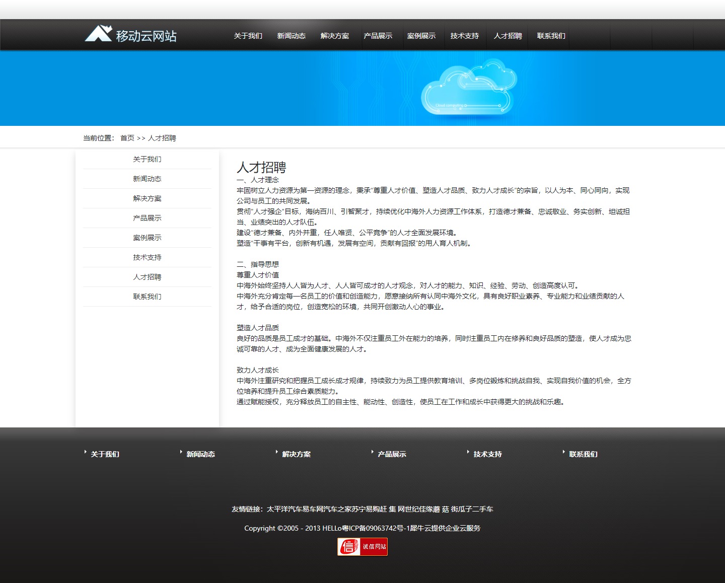Open 产品展示 from the top navigation
Screen dimensions: 725x583
(378, 36)
